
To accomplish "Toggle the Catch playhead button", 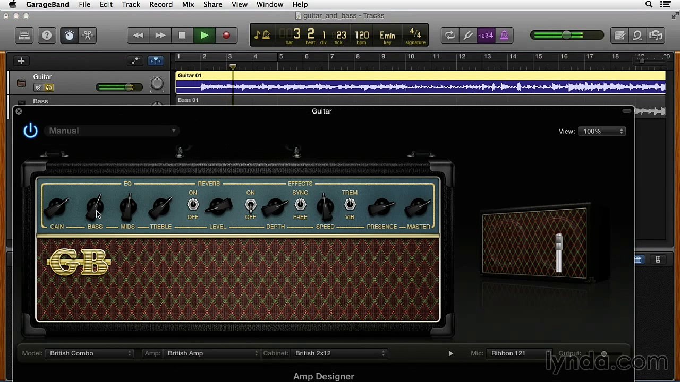I will pos(156,60).
